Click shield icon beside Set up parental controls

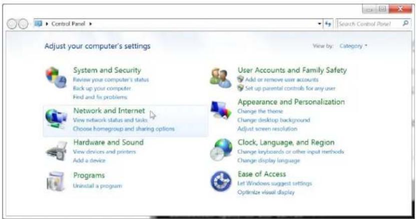[x=240, y=88]
